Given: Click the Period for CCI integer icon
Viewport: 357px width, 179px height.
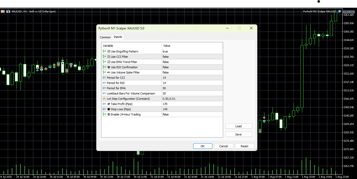Looking at the screenshot, I should click(104, 78).
